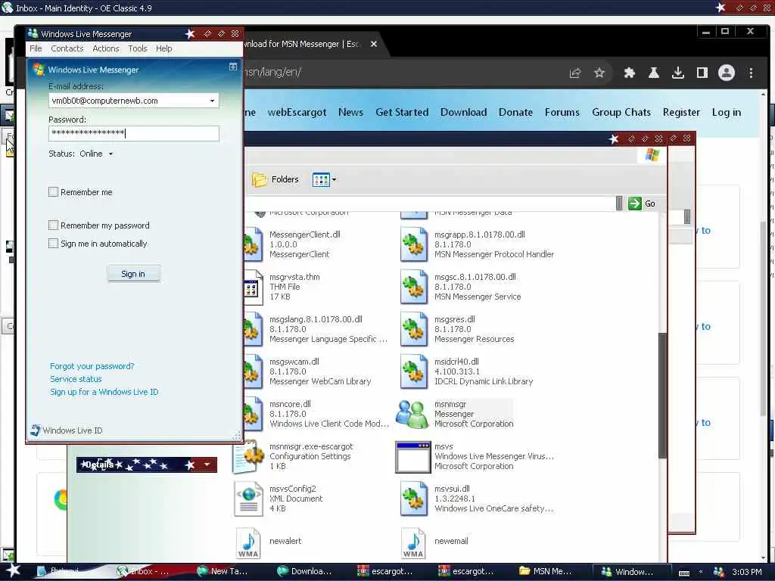Open the File menu in Messenger
This screenshot has width=775, height=581.
pyautogui.click(x=36, y=48)
